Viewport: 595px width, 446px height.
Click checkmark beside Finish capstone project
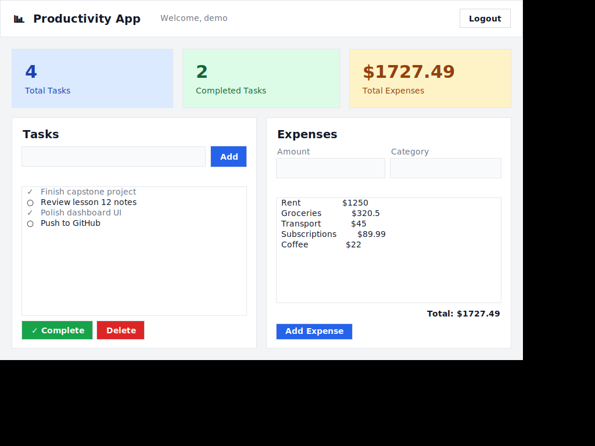[30, 192]
